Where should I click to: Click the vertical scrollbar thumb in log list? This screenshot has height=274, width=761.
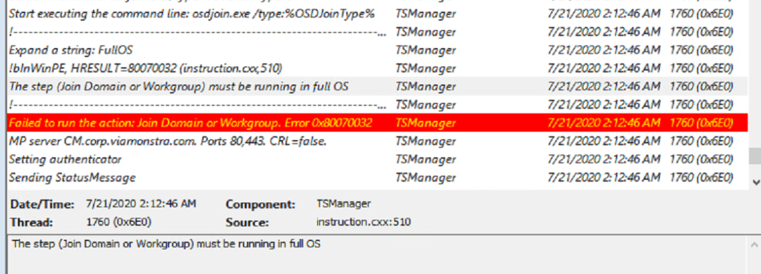click(x=755, y=156)
